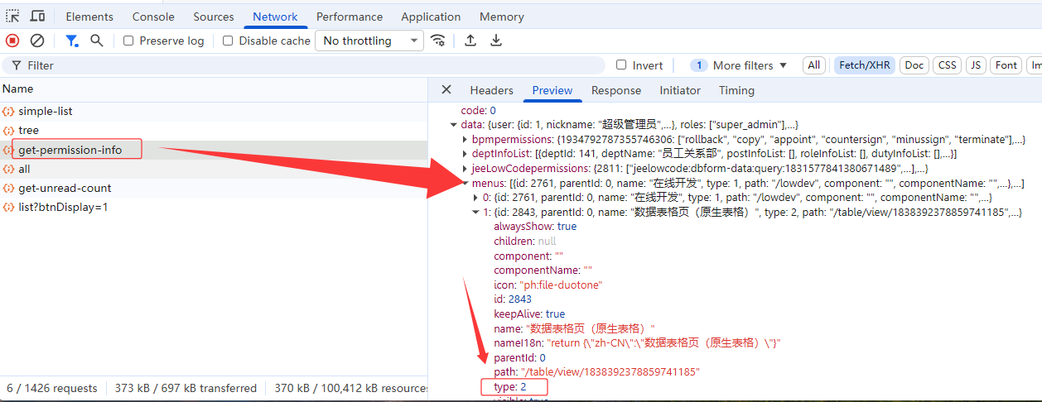Check the Disable cache checkbox
Screen dimensions: 1042x402
[x=228, y=41]
